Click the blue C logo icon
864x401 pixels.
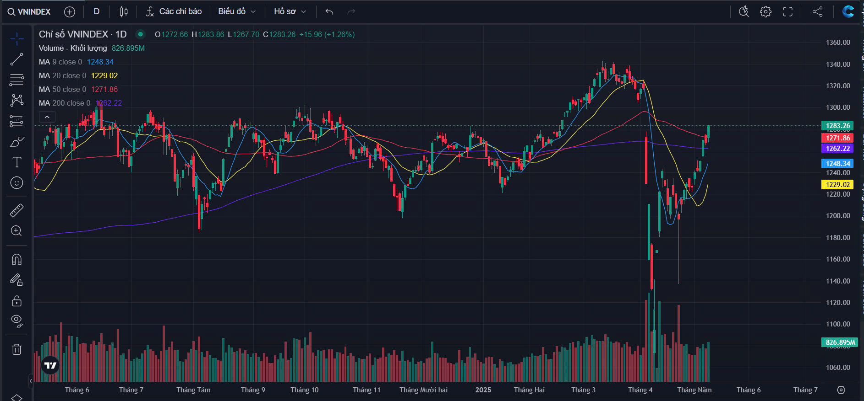(848, 11)
